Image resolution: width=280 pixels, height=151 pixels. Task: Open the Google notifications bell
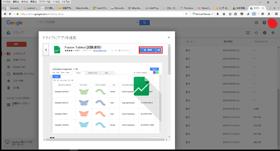coord(264,23)
